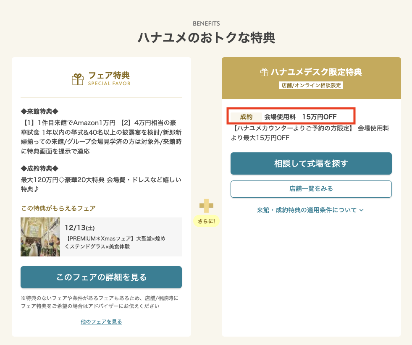Click 会場使用料 15万円OFF benefit title
Image resolution: width=412 pixels, height=345 pixels.
(x=300, y=116)
